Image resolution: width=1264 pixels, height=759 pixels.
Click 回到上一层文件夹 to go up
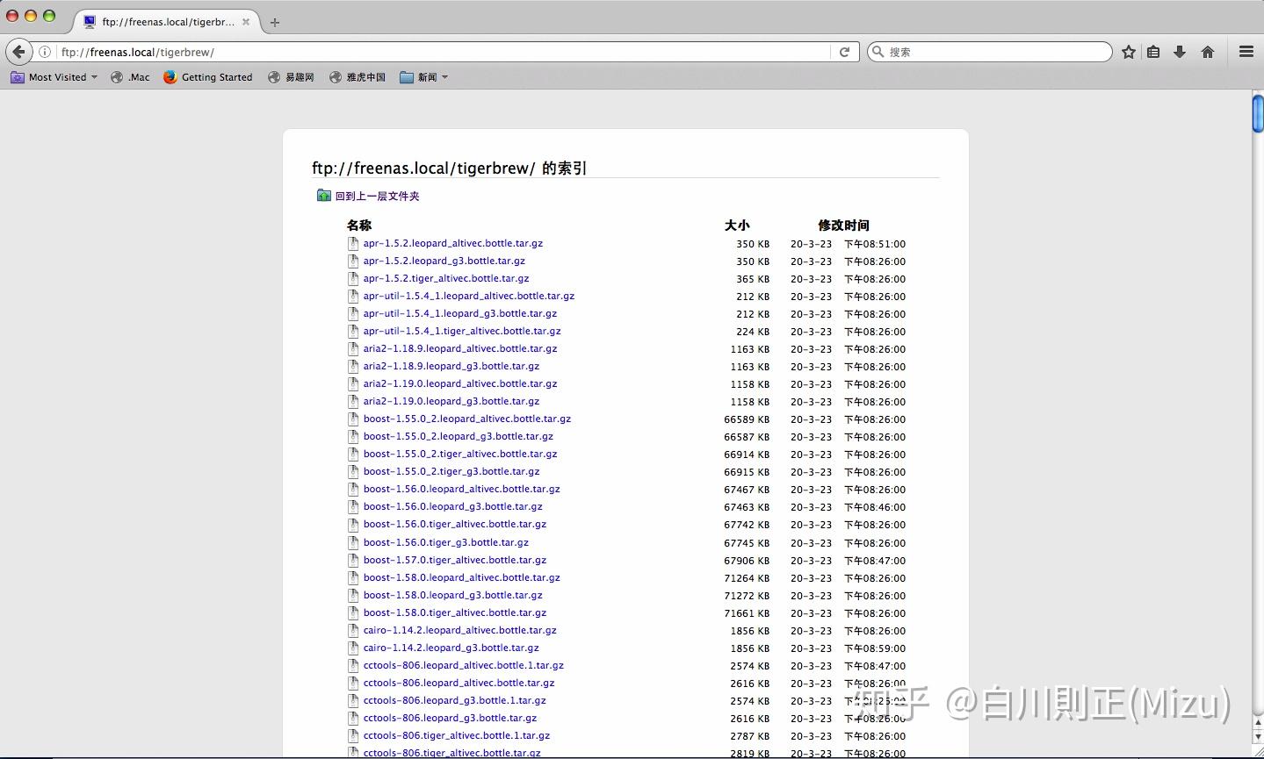coord(376,196)
